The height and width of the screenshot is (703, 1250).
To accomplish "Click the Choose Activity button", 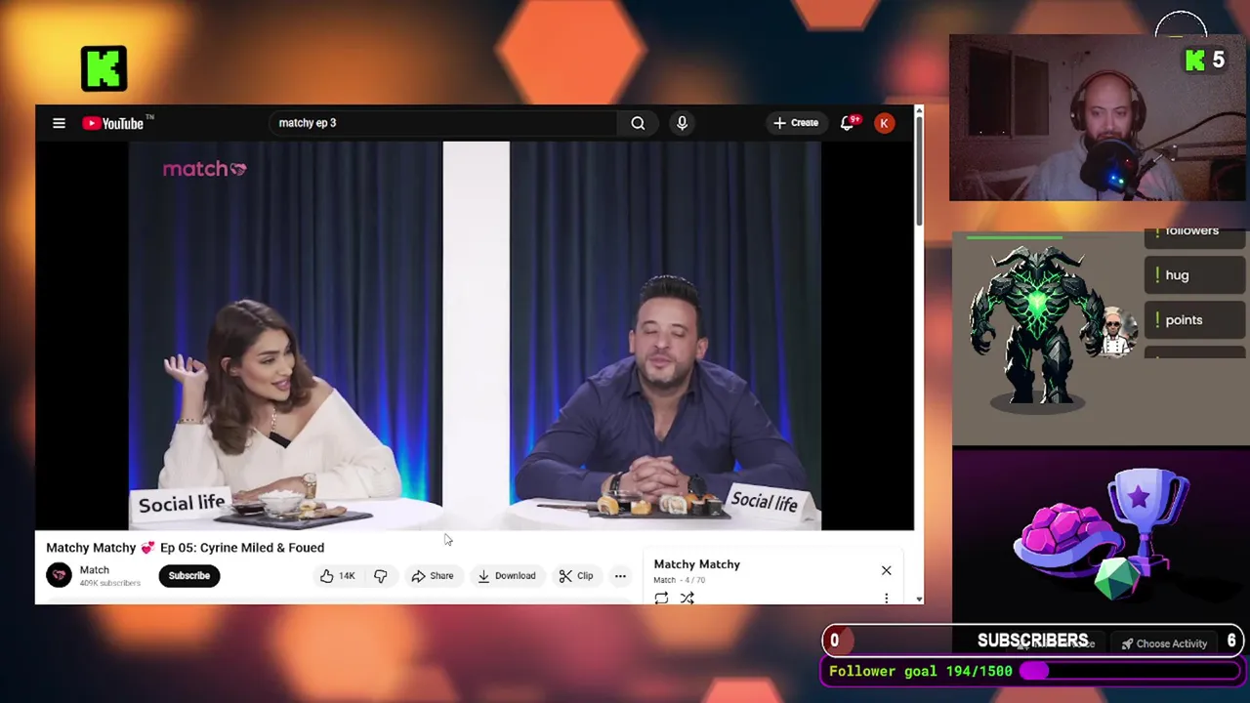I will (1164, 643).
